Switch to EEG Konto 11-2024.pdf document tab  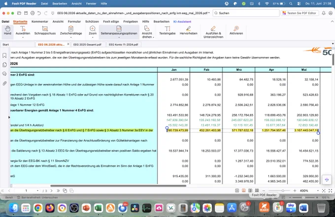point(124,45)
